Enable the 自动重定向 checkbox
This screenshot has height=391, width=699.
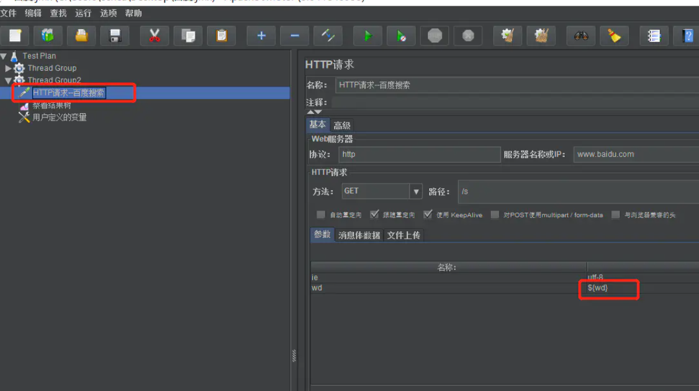(321, 215)
